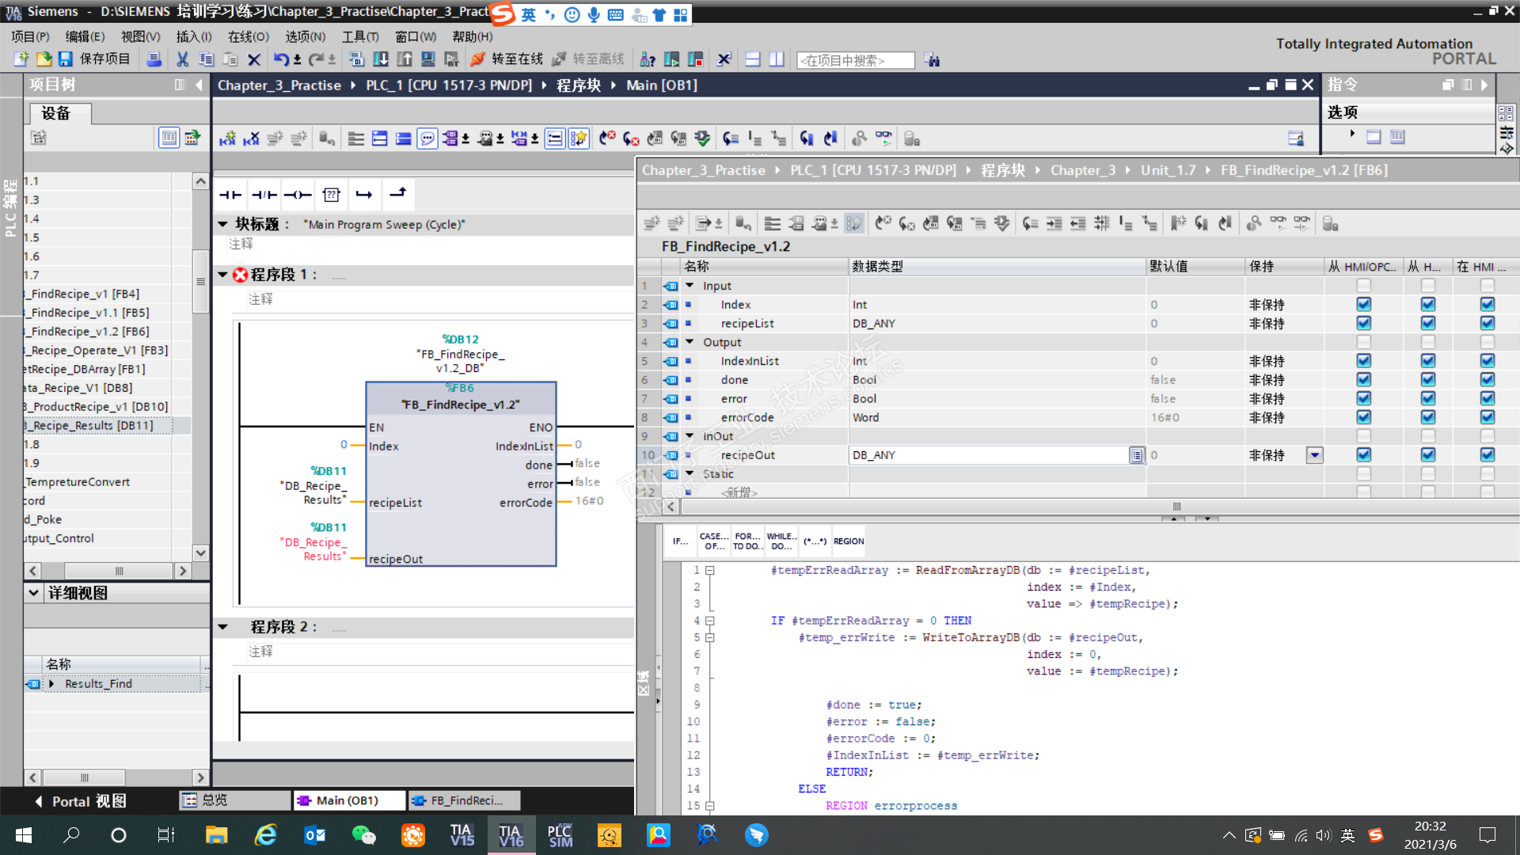This screenshot has width=1520, height=855.
Task: Insert a normally closed contact
Action: [264, 195]
